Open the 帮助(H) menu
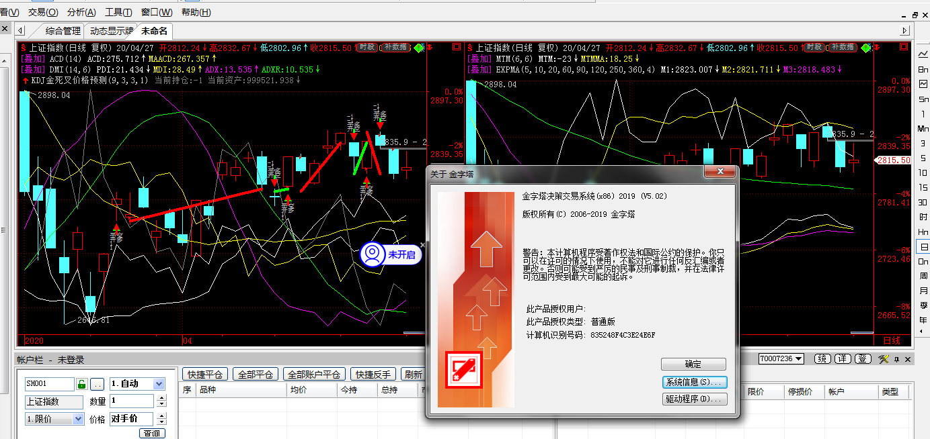 pyautogui.click(x=196, y=12)
